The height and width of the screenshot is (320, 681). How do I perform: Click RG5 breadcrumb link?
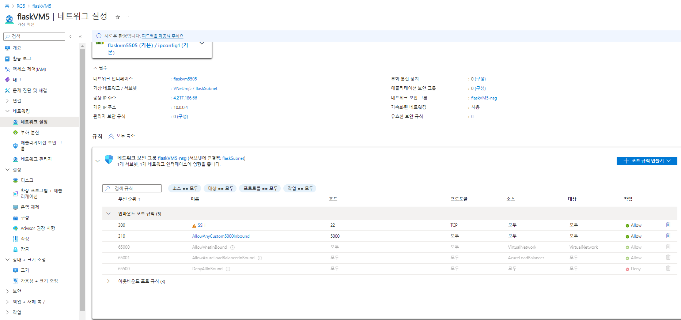(x=21, y=6)
